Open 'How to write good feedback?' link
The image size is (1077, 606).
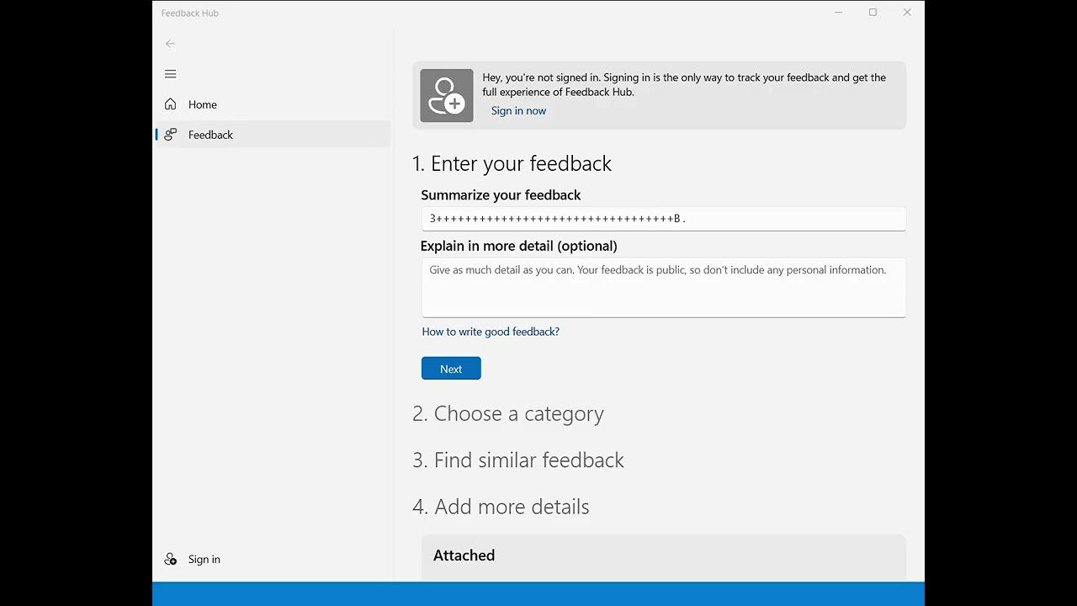click(491, 332)
